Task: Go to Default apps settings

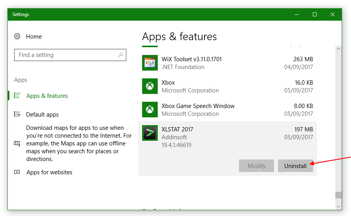Action: (42, 115)
